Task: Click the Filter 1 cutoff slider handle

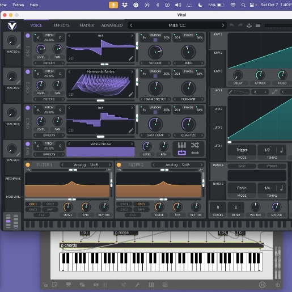Action: pyautogui.click(x=72, y=200)
